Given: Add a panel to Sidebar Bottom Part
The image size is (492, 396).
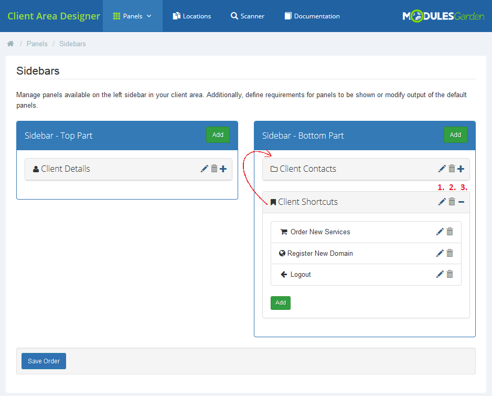Looking at the screenshot, I should (455, 135).
